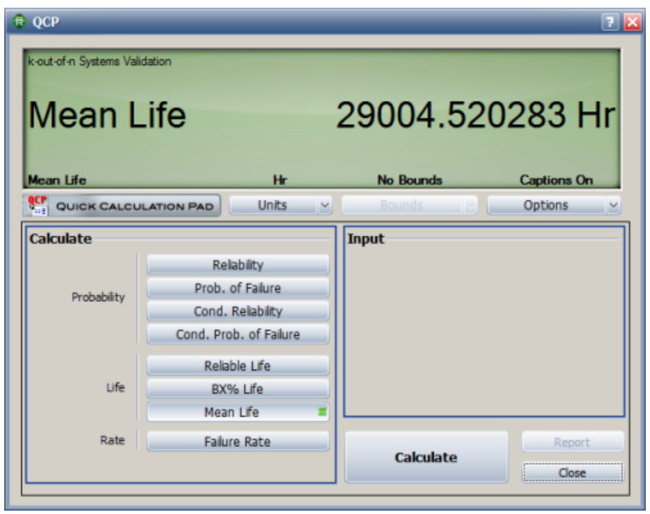Click the QCP Quick Calculation Pad logo icon

pyautogui.click(x=37, y=205)
